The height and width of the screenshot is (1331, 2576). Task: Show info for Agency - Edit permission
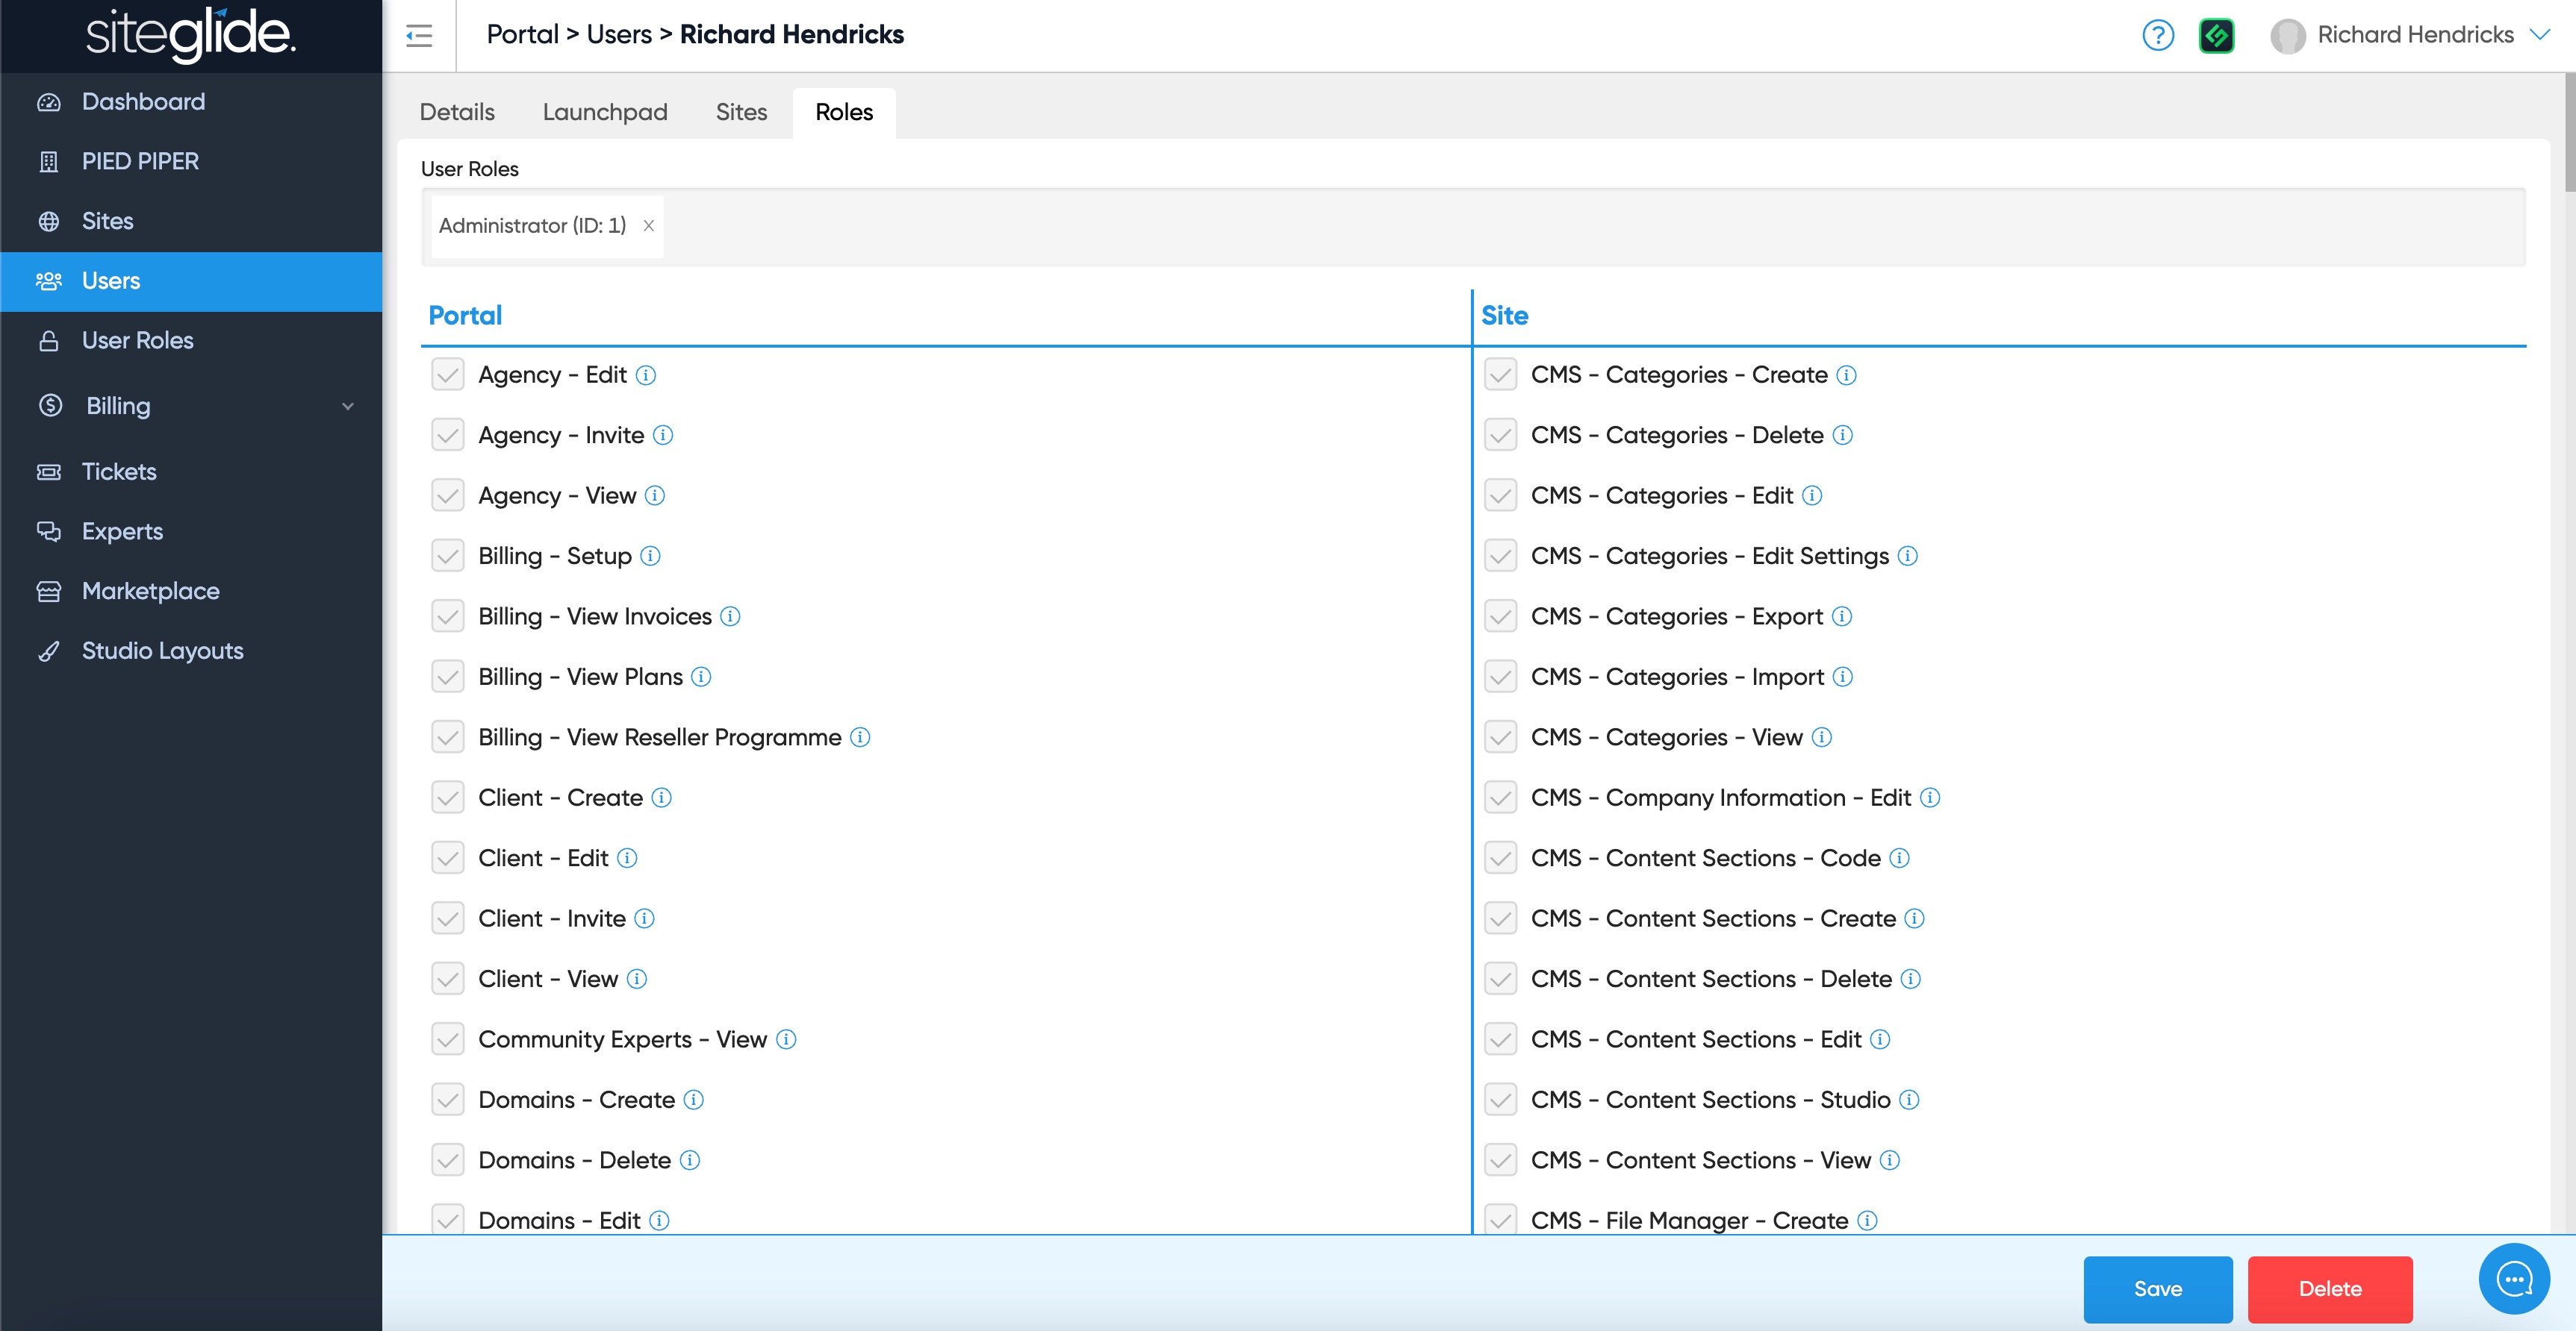pyautogui.click(x=646, y=375)
